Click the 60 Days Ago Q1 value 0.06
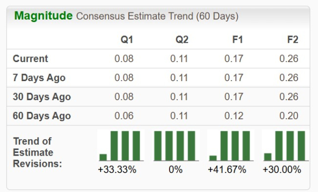The height and width of the screenshot is (192, 318). [124, 116]
